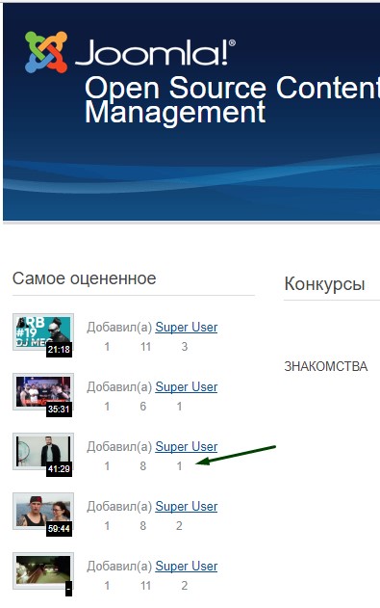This screenshot has height=608, width=380.
Task: Open Super User link beside the 35:31 video
Action: pos(186,387)
